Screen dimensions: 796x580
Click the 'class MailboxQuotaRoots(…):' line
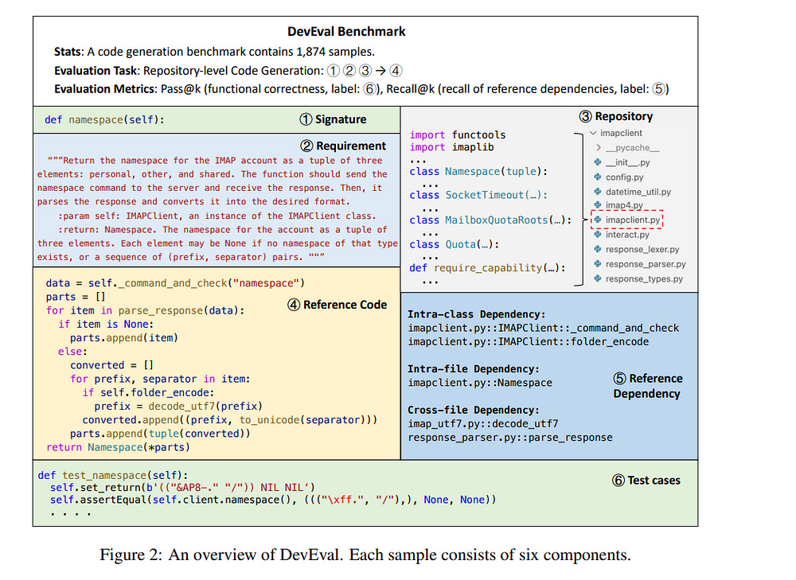491,220
